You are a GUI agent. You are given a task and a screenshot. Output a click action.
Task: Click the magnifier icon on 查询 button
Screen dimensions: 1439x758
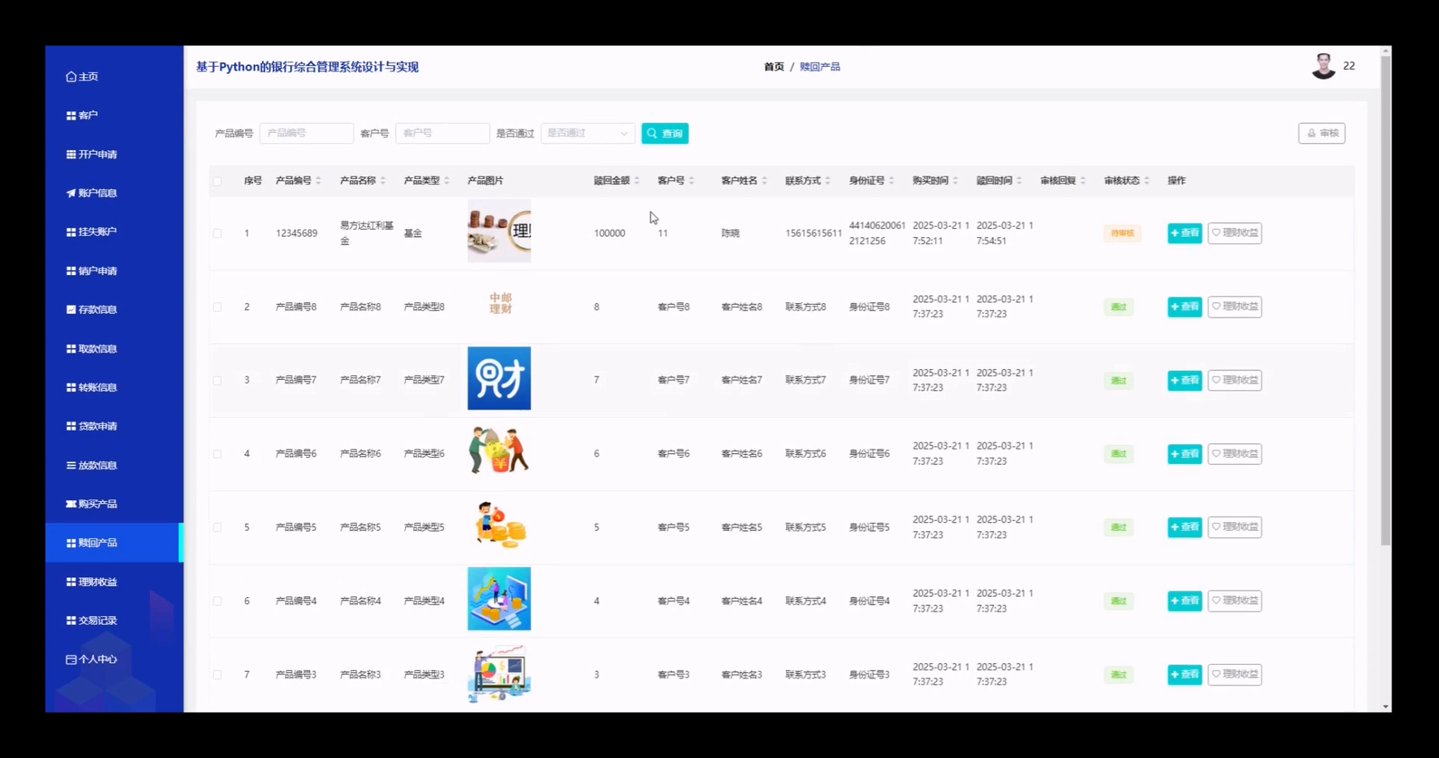[x=652, y=133]
